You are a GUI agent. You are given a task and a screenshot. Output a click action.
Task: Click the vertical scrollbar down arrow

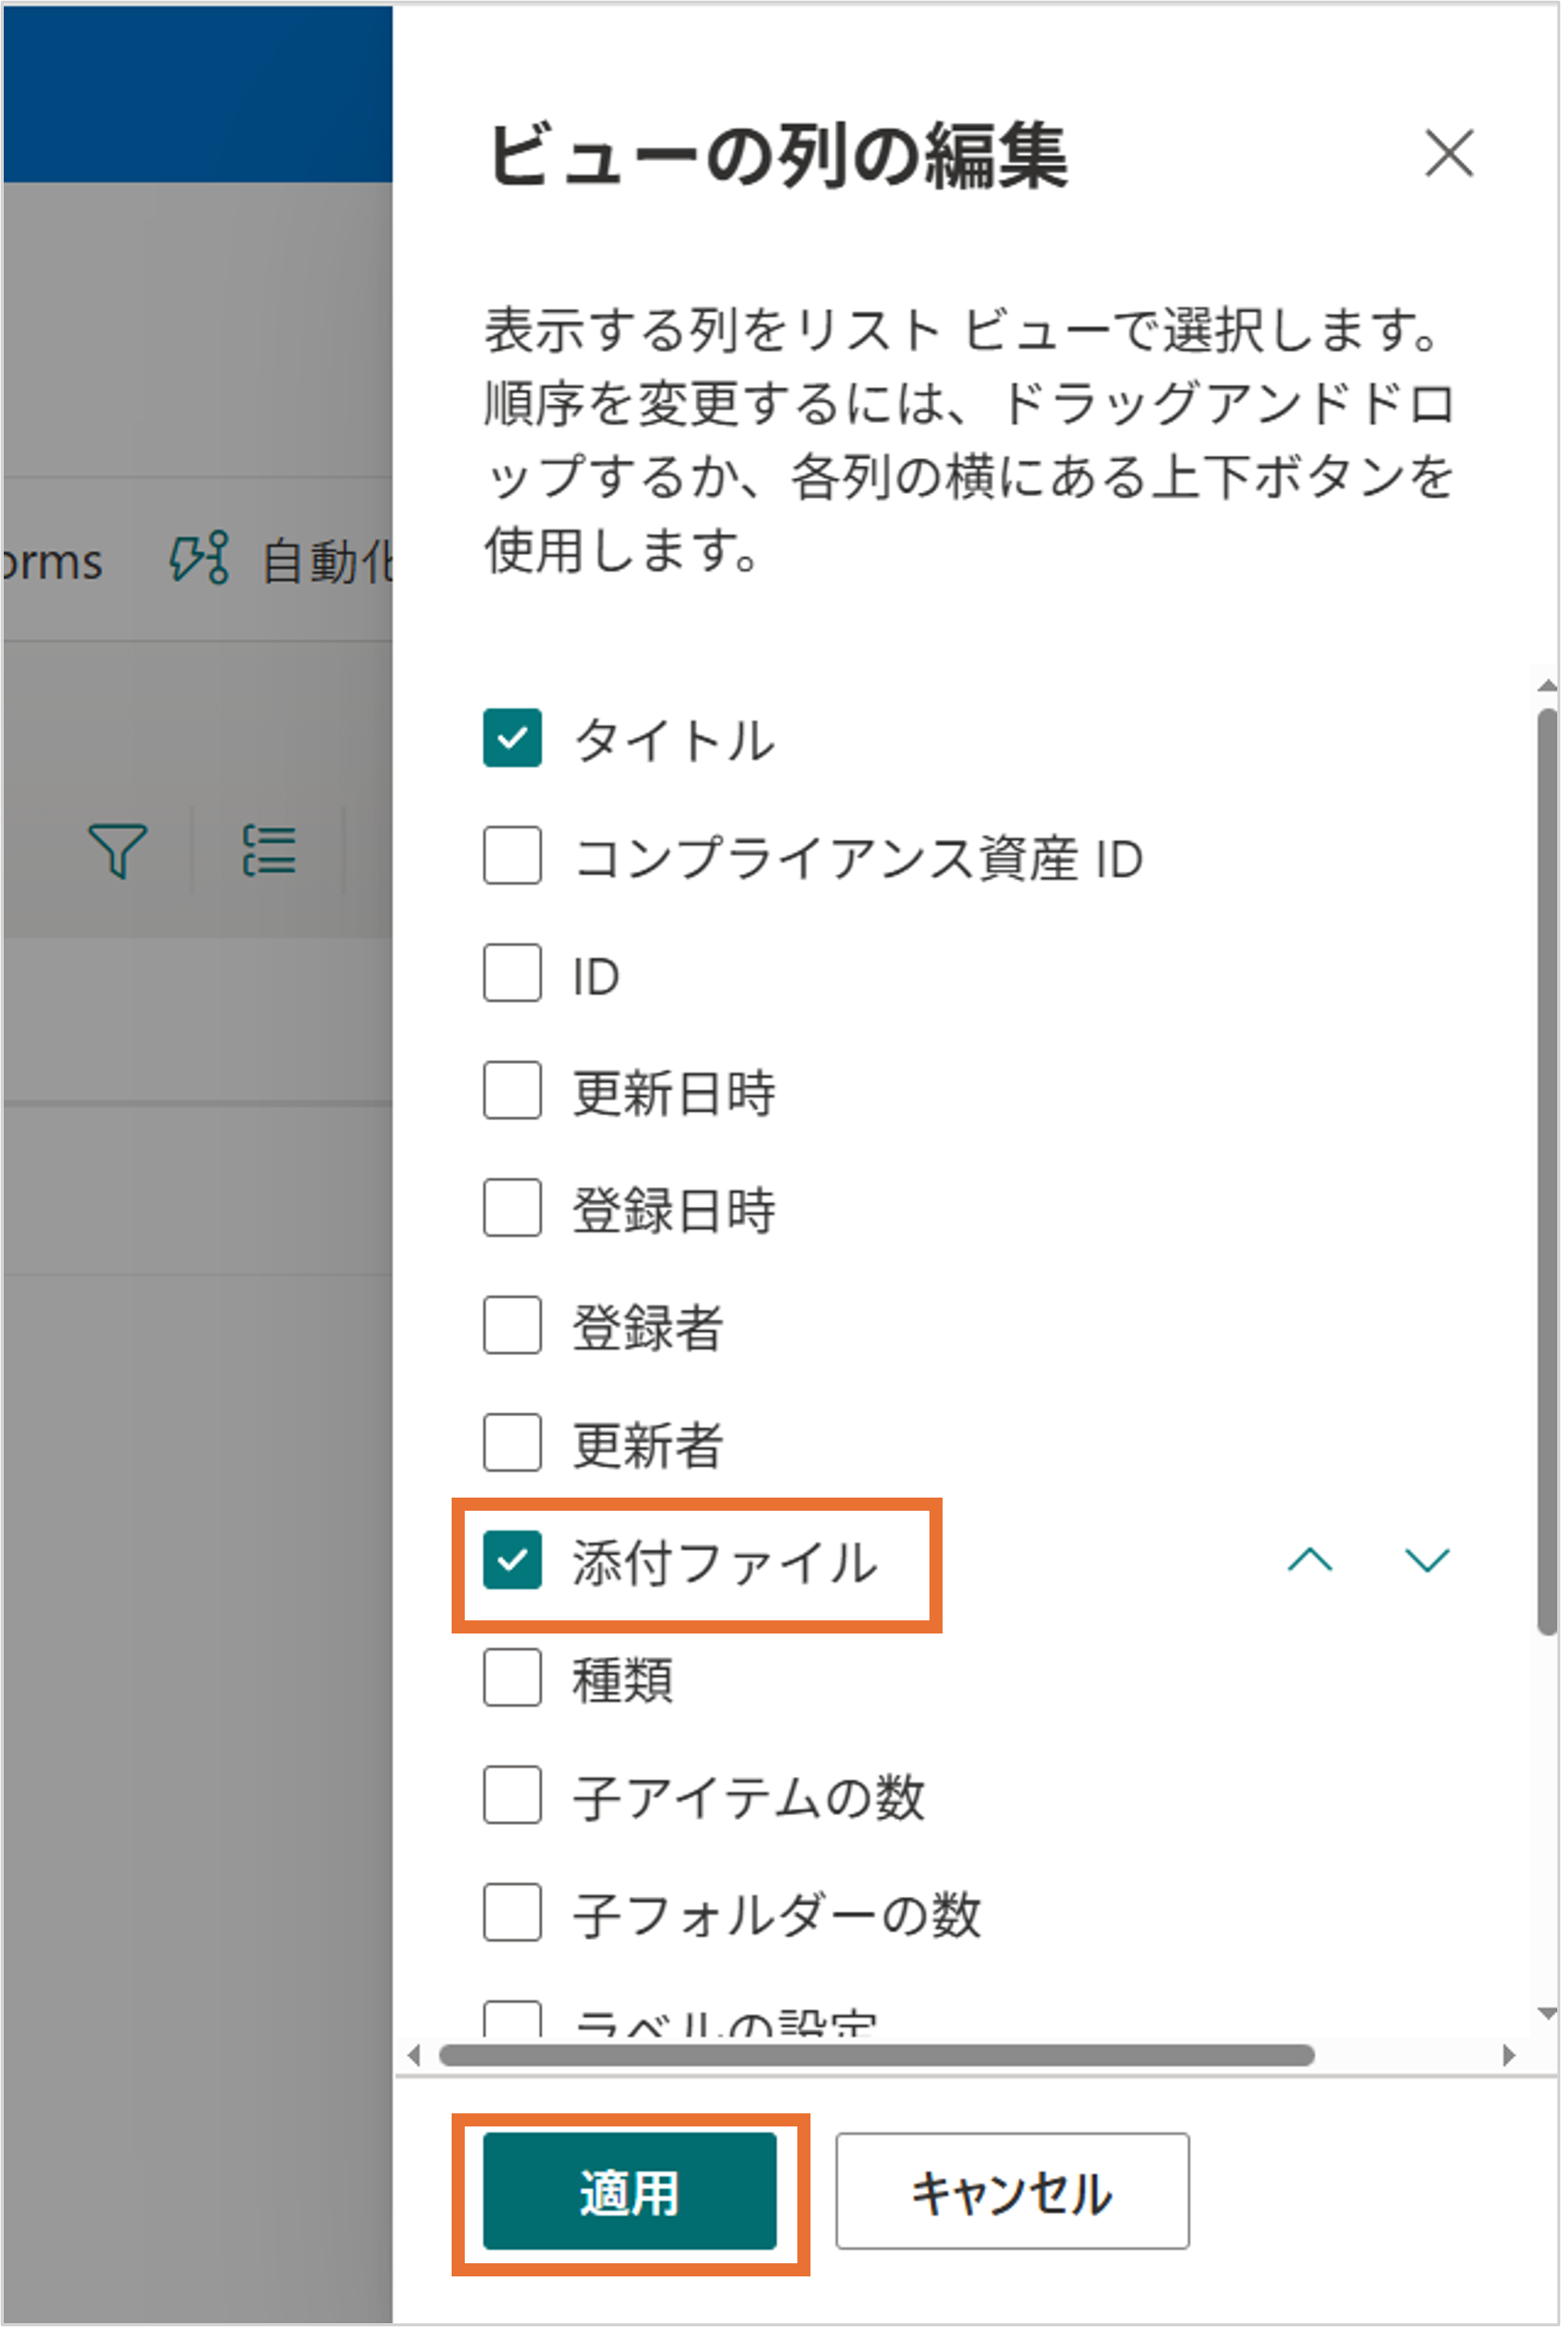[1547, 2013]
